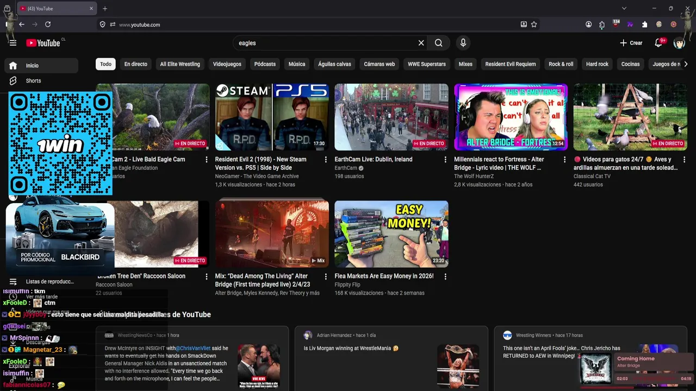
Task: Click the Flea Markets Are Easy Money title
Action: click(384, 276)
